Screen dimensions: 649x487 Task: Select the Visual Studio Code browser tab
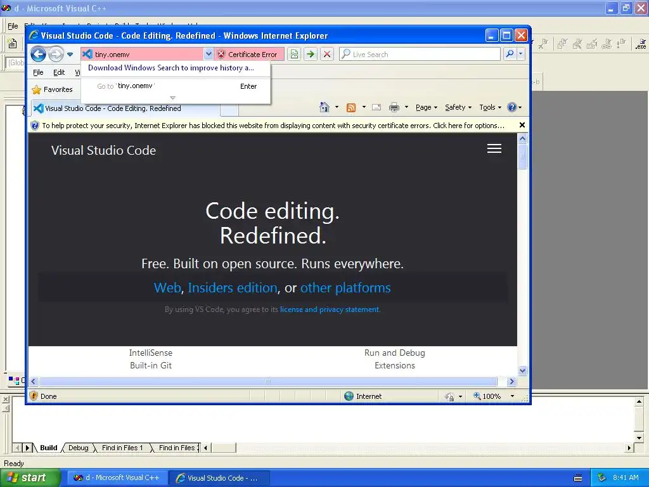(x=124, y=108)
